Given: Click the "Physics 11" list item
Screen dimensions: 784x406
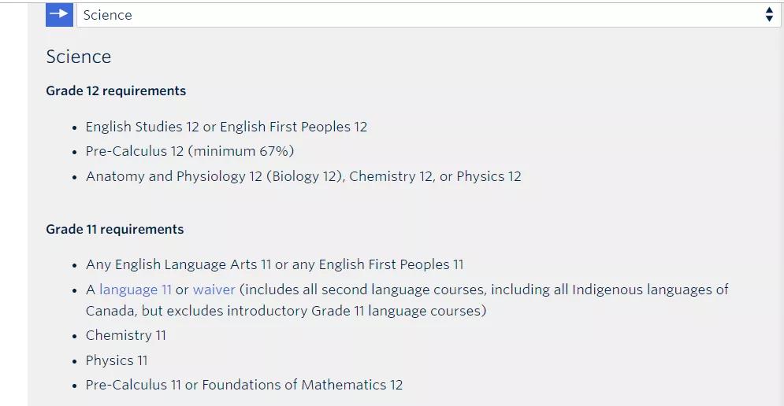Looking at the screenshot, I should click(x=117, y=360).
